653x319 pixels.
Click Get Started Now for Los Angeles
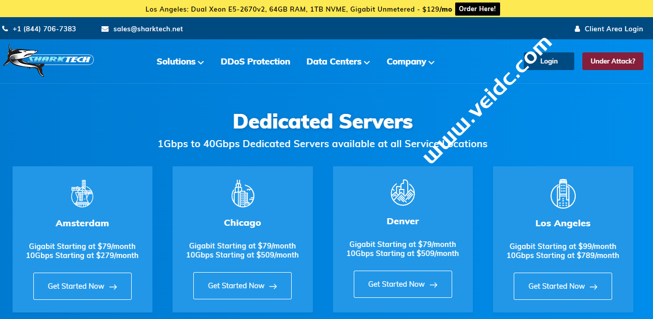(x=563, y=286)
